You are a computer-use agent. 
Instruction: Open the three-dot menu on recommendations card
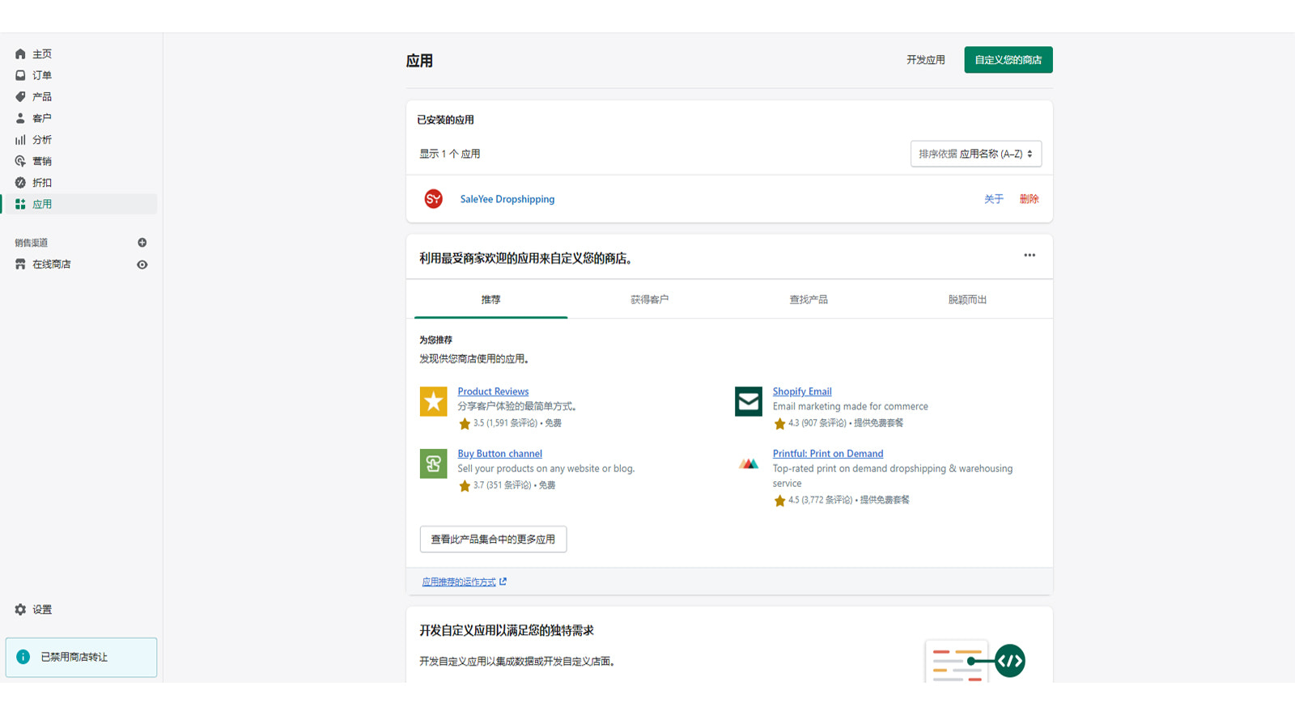1030,255
